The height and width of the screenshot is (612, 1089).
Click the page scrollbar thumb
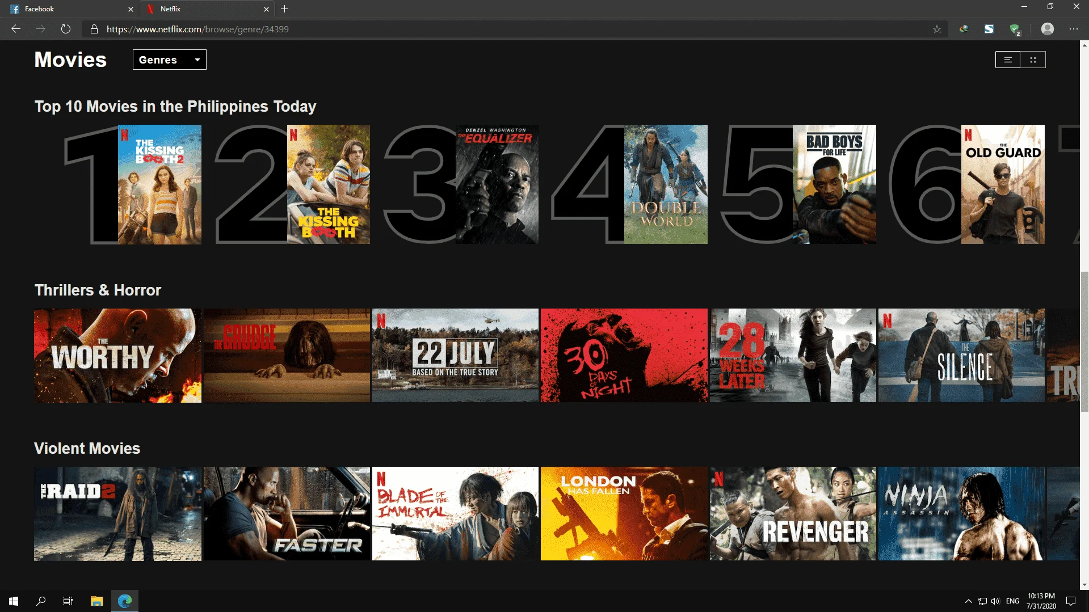[x=1084, y=341]
